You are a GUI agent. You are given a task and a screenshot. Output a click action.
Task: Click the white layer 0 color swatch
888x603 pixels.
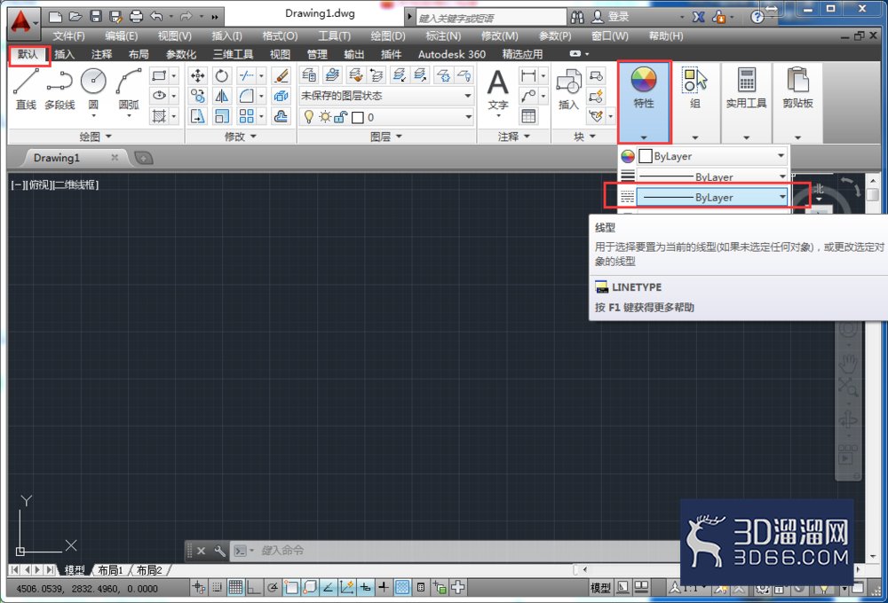click(357, 118)
